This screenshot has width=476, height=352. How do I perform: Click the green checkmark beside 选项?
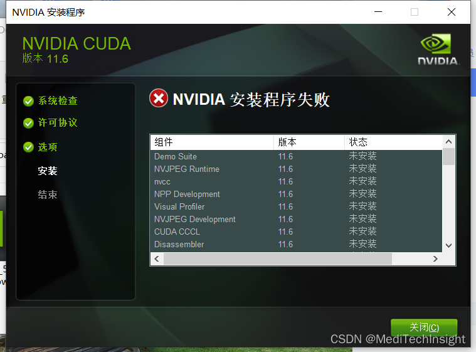click(29, 147)
